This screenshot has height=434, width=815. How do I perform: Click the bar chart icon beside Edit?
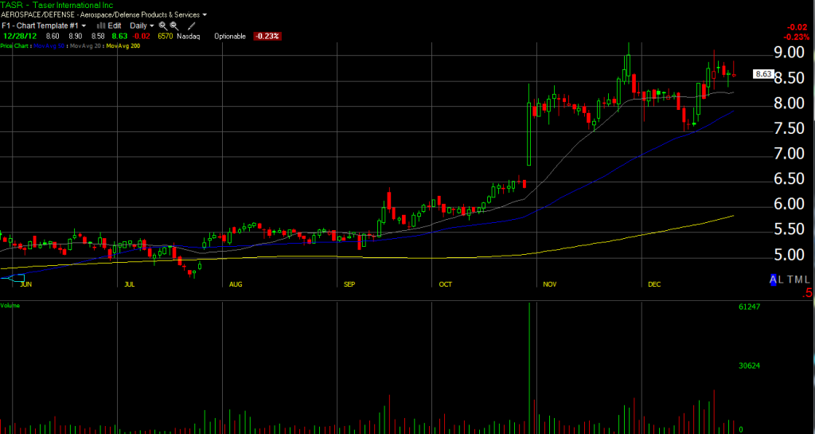click(x=101, y=25)
